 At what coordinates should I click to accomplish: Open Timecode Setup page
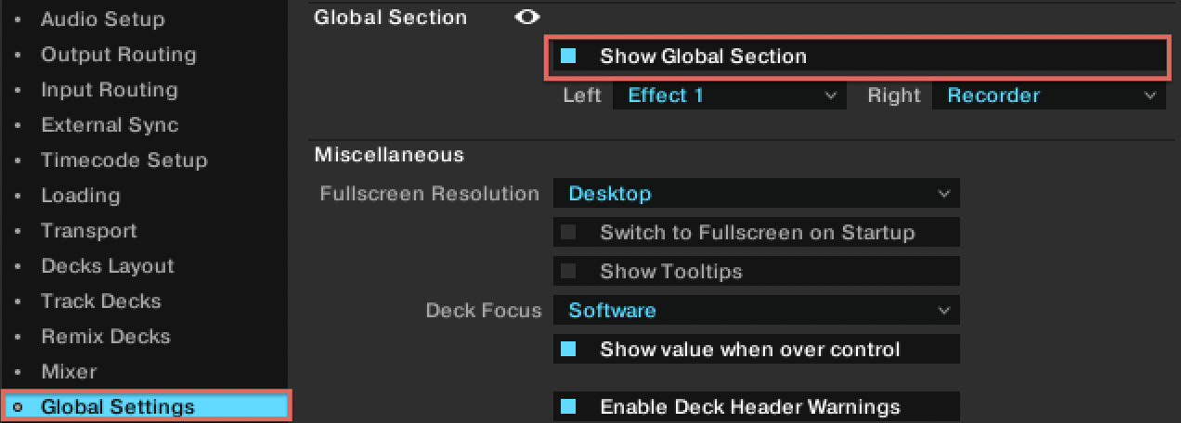click(x=124, y=160)
